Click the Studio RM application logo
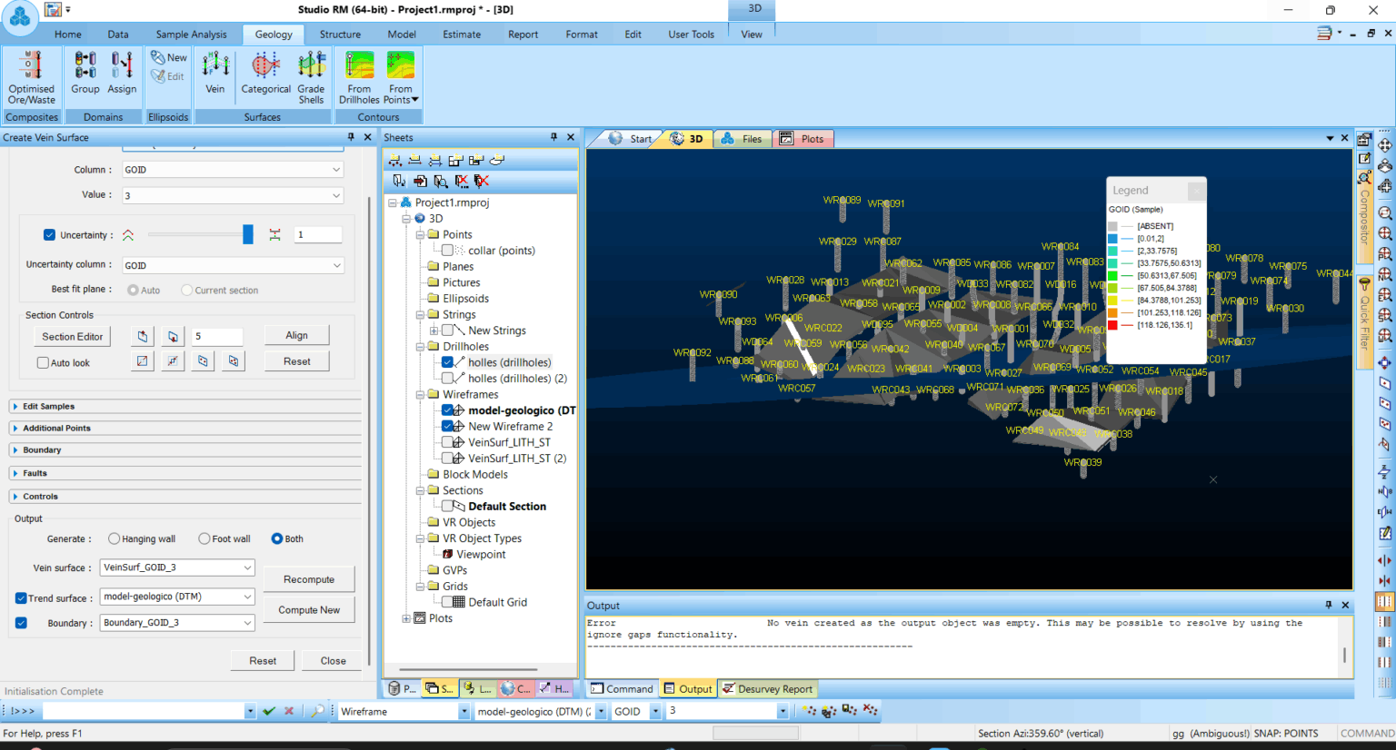Image resolution: width=1396 pixels, height=750 pixels. (x=19, y=15)
